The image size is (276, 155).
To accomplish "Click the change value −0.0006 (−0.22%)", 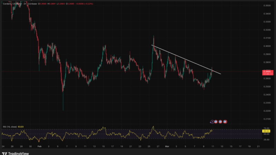I will coord(84,4).
